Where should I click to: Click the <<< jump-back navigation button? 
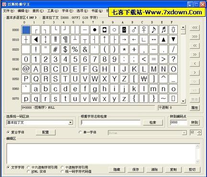coord(195,28)
